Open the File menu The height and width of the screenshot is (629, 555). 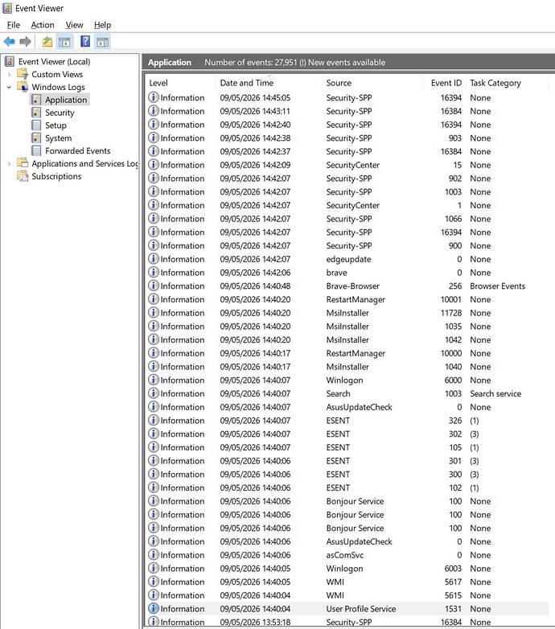point(13,25)
